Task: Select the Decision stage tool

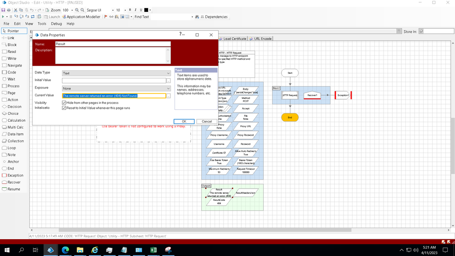Action: pos(14,107)
